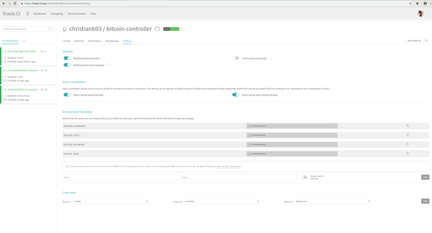
Task: Click the help icon beside Build pushed branches
Action: pyautogui.click(x=104, y=58)
